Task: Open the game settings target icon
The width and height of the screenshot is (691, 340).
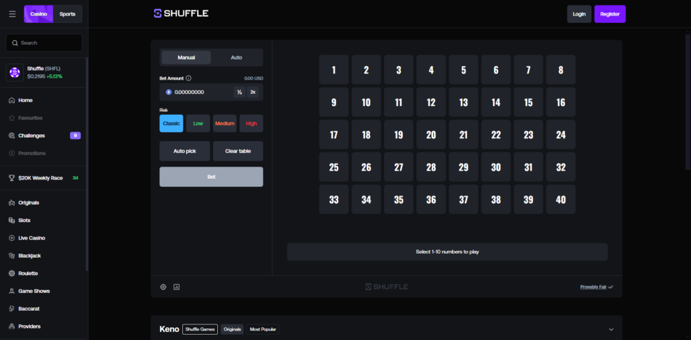Action: pos(163,287)
